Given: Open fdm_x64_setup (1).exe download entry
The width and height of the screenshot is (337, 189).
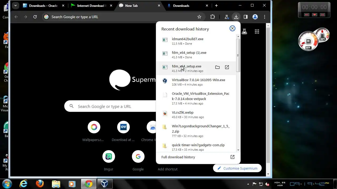Looking at the screenshot, I should point(196,55).
